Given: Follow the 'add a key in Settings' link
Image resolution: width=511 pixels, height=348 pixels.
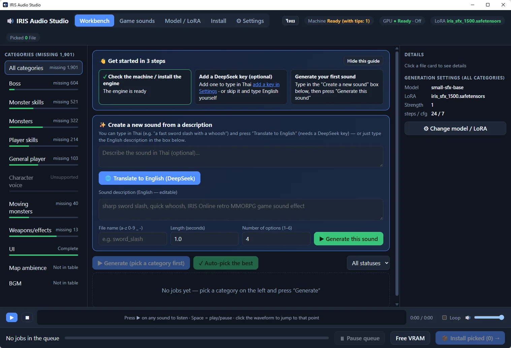Looking at the screenshot, I should [x=239, y=88].
